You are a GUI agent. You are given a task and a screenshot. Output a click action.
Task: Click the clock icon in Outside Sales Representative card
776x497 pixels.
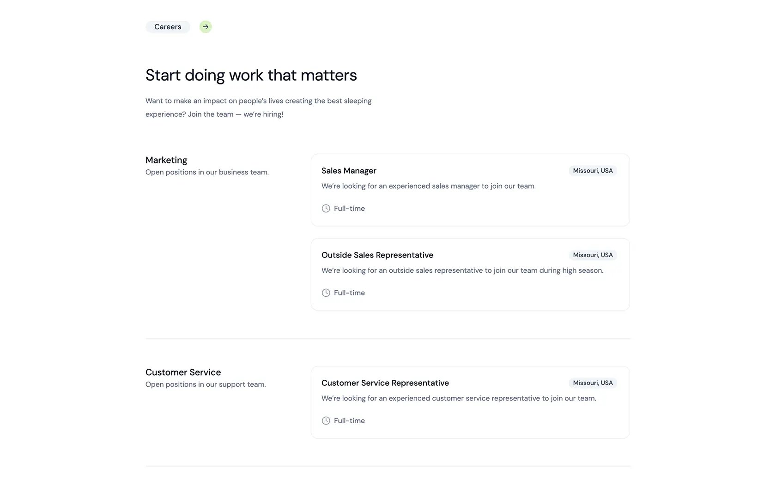click(326, 293)
